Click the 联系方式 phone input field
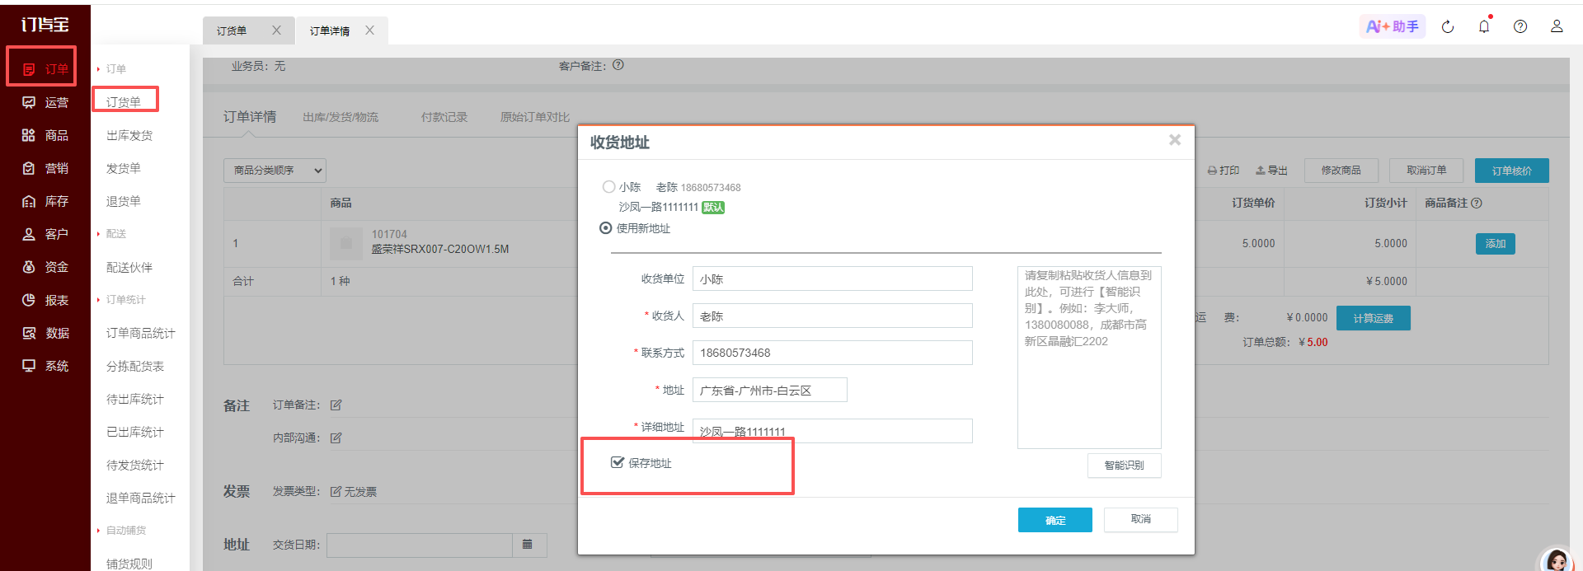This screenshot has height=571, width=1583. (833, 353)
